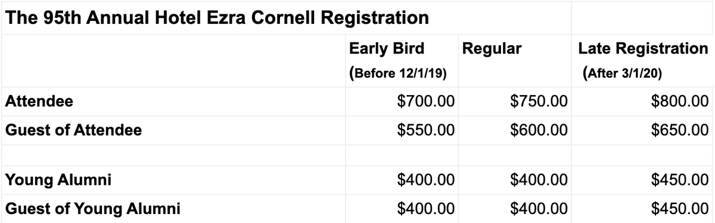Screen dimensions: 715x223
Task: Select the registration title cell
Action: pyautogui.click(x=286, y=18)
